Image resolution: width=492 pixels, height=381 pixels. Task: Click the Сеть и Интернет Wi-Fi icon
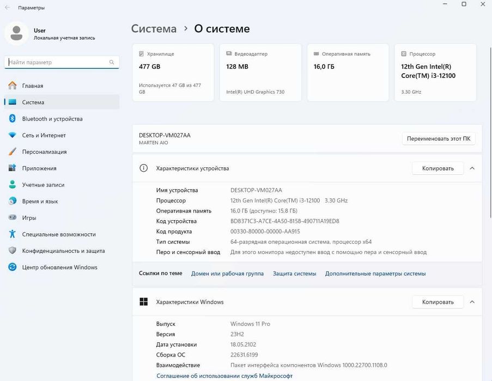point(12,135)
